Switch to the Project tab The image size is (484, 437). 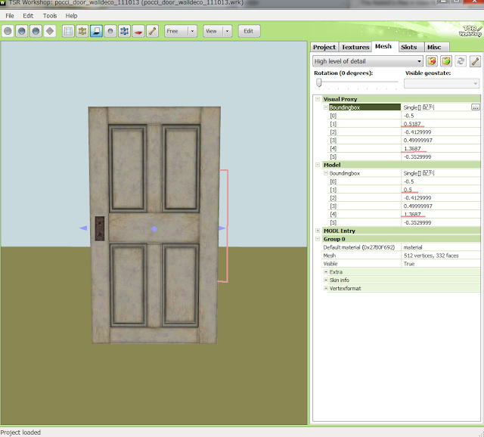324,47
